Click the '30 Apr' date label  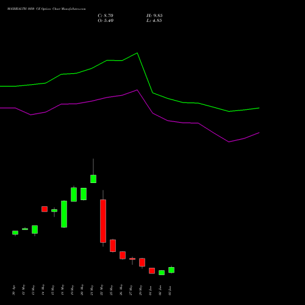click(13, 290)
